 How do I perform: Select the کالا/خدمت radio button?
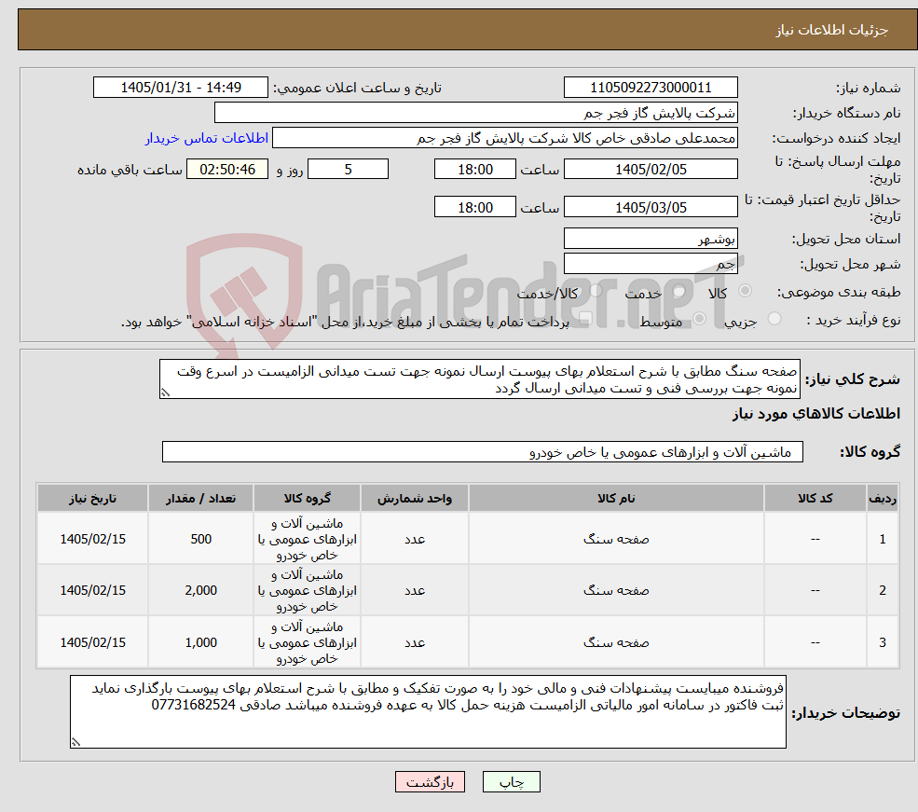596,290
